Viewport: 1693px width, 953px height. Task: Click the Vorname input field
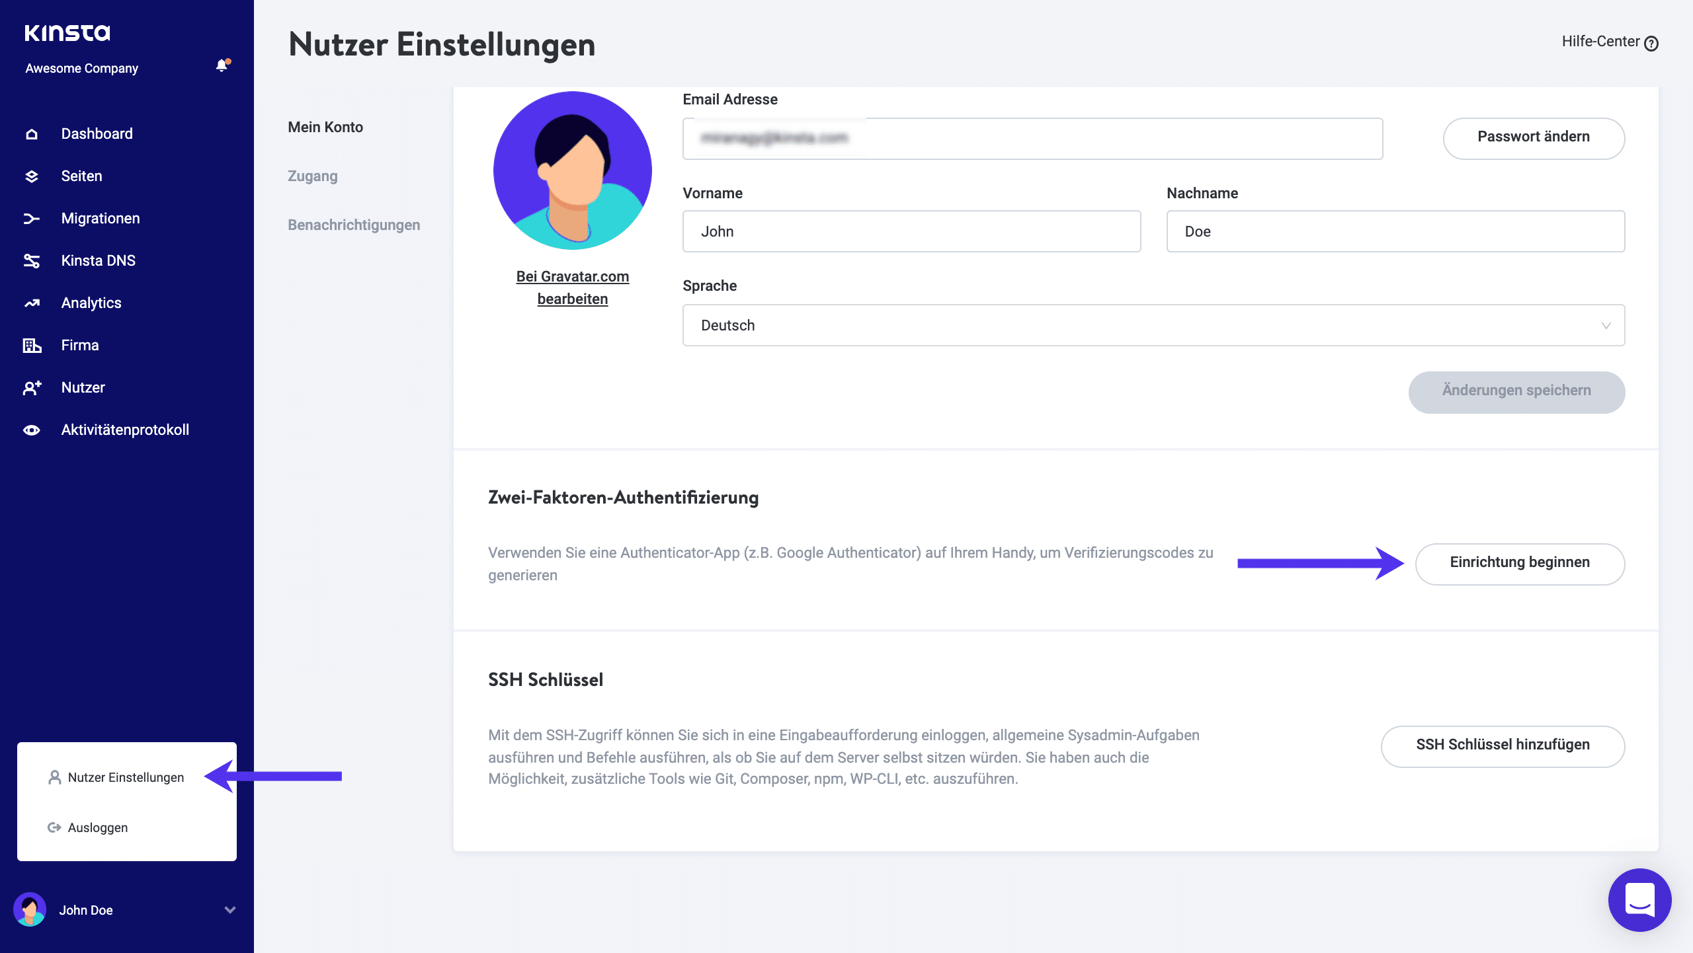(x=913, y=231)
